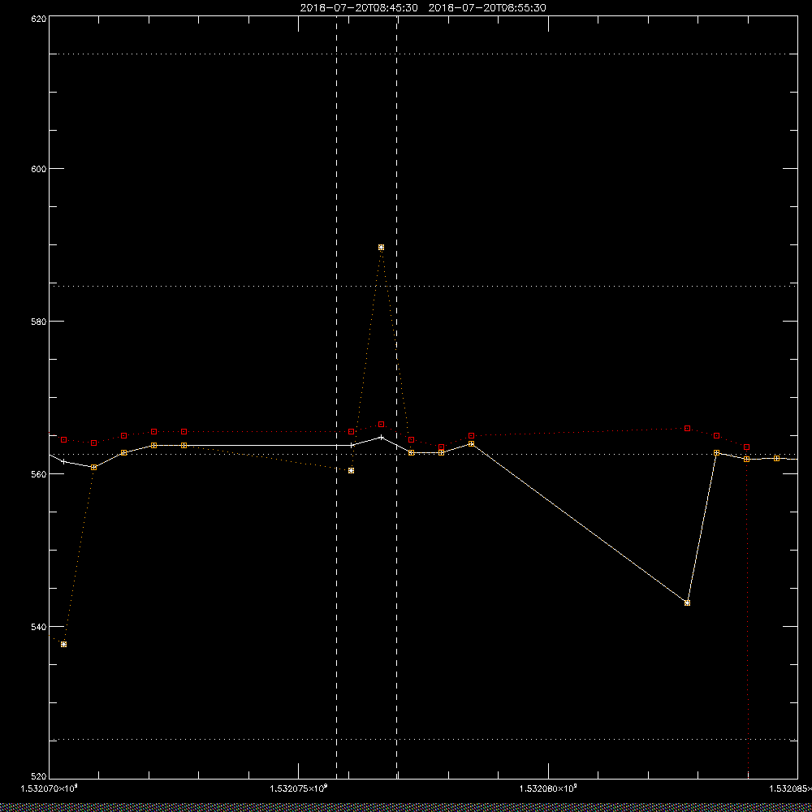Click the right dashed vertical time marker
The width and height of the screenshot is (812, 812).
[397, 397]
